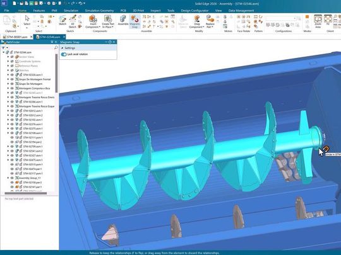Select Montagem Traseira Rosca Esquerda tree item
Image resolution: width=341 pixels, height=255 pixels.
pyautogui.click(x=37, y=106)
